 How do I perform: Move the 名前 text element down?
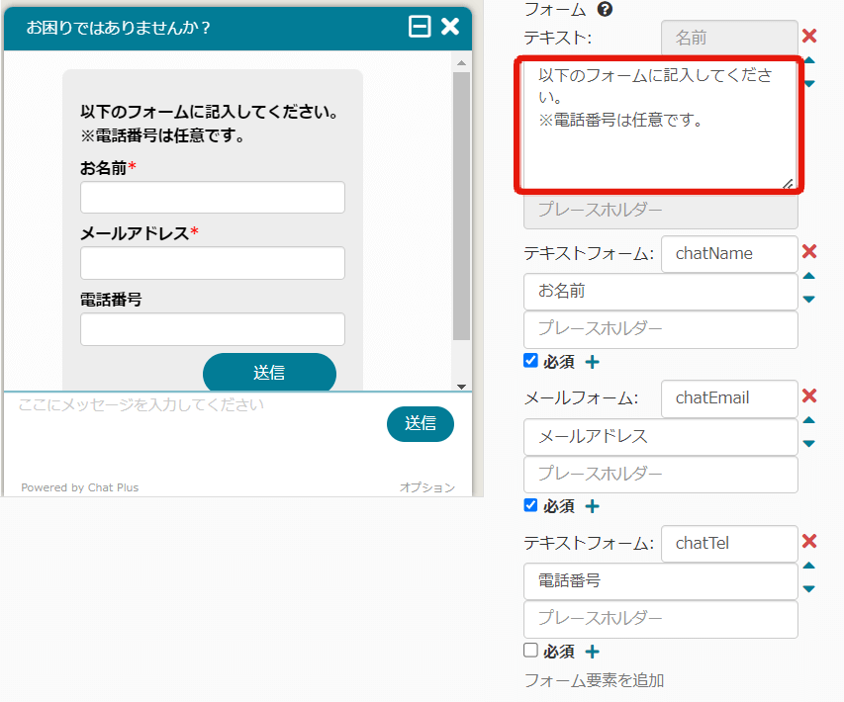click(809, 83)
